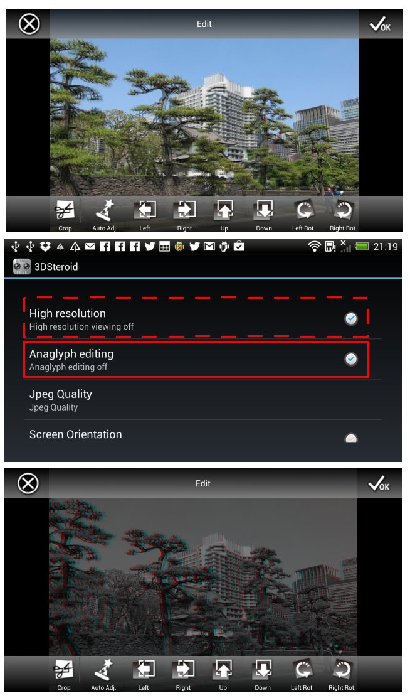Viewport: 410px width, 698px height.
Task: Tap the Wi-Fi status icon
Action: click(314, 246)
